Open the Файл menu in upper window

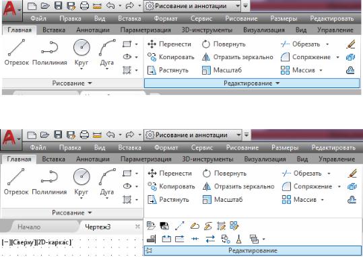tap(38, 19)
